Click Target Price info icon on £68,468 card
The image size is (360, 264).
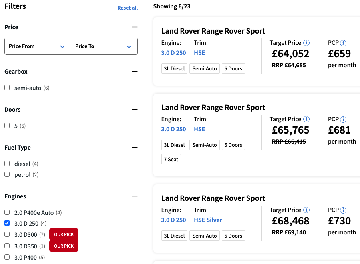pyautogui.click(x=306, y=210)
